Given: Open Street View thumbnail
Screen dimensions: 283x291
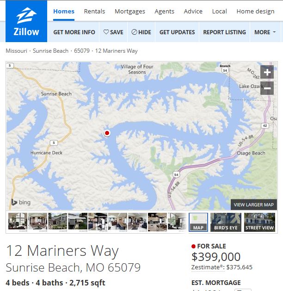Looking at the screenshot, I should [259, 222].
